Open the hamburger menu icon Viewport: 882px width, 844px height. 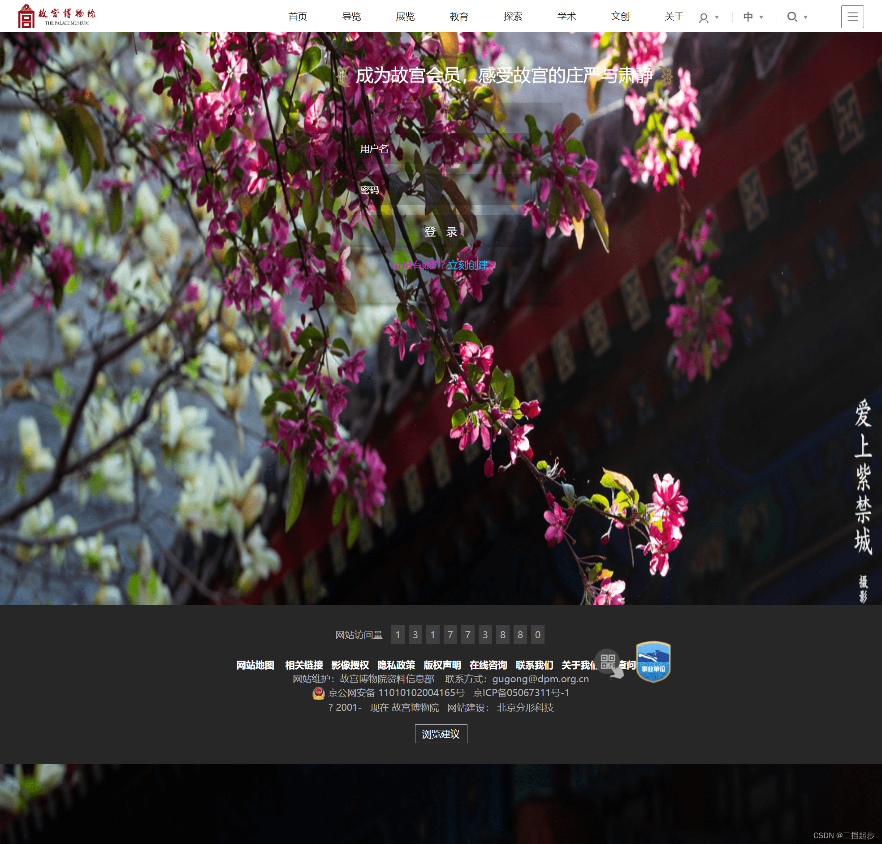pyautogui.click(x=852, y=17)
